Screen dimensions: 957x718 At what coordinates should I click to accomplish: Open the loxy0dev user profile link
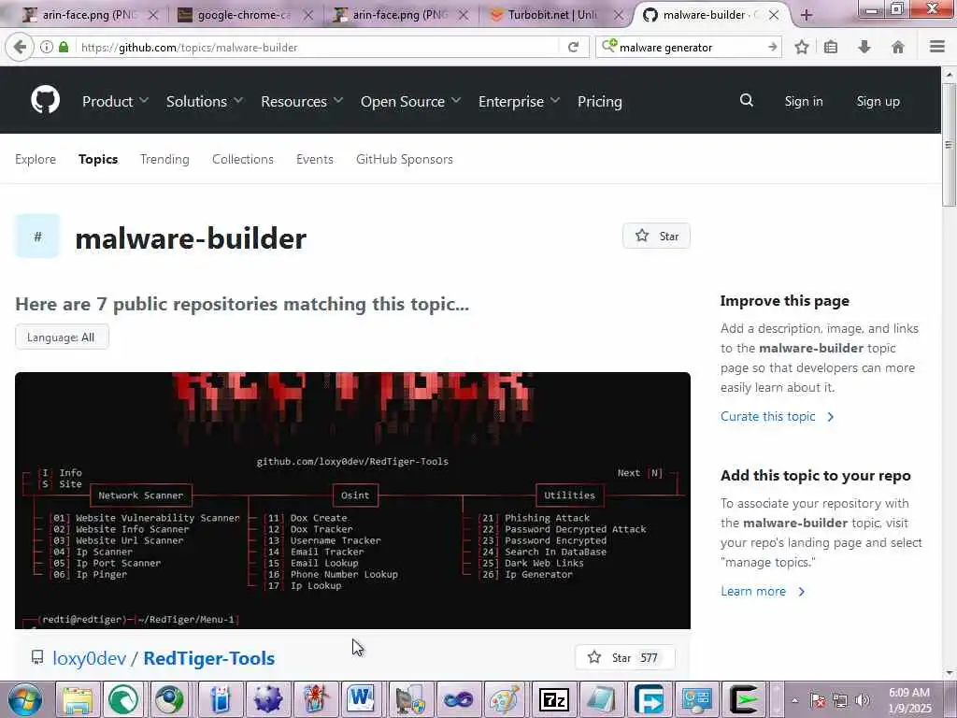(x=89, y=658)
